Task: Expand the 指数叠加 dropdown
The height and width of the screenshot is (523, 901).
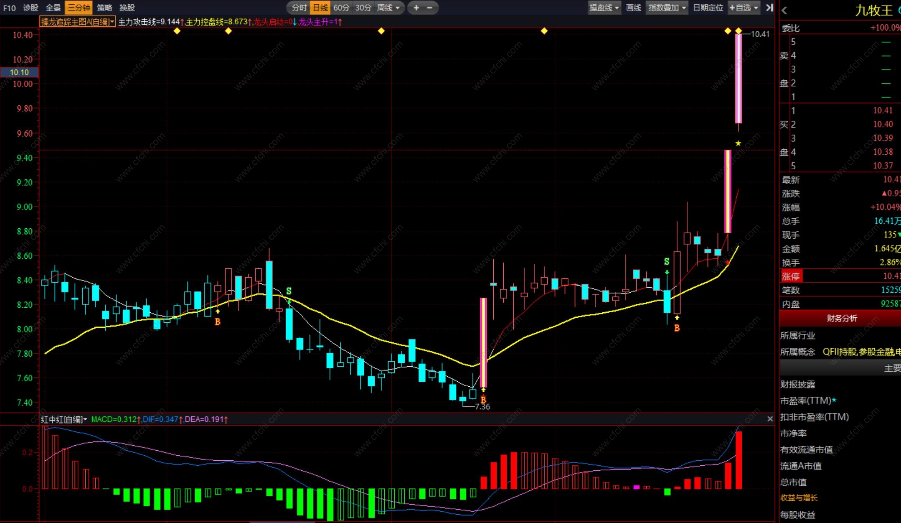Action: pyautogui.click(x=667, y=8)
